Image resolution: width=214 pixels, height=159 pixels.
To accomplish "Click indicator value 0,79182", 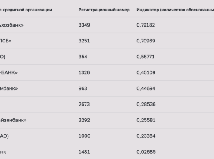I will [x=146, y=25].
